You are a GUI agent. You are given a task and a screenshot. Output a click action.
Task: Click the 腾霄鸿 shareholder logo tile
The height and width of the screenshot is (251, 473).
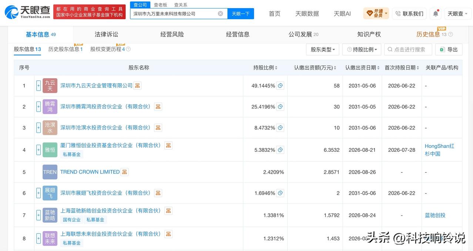pos(50,107)
